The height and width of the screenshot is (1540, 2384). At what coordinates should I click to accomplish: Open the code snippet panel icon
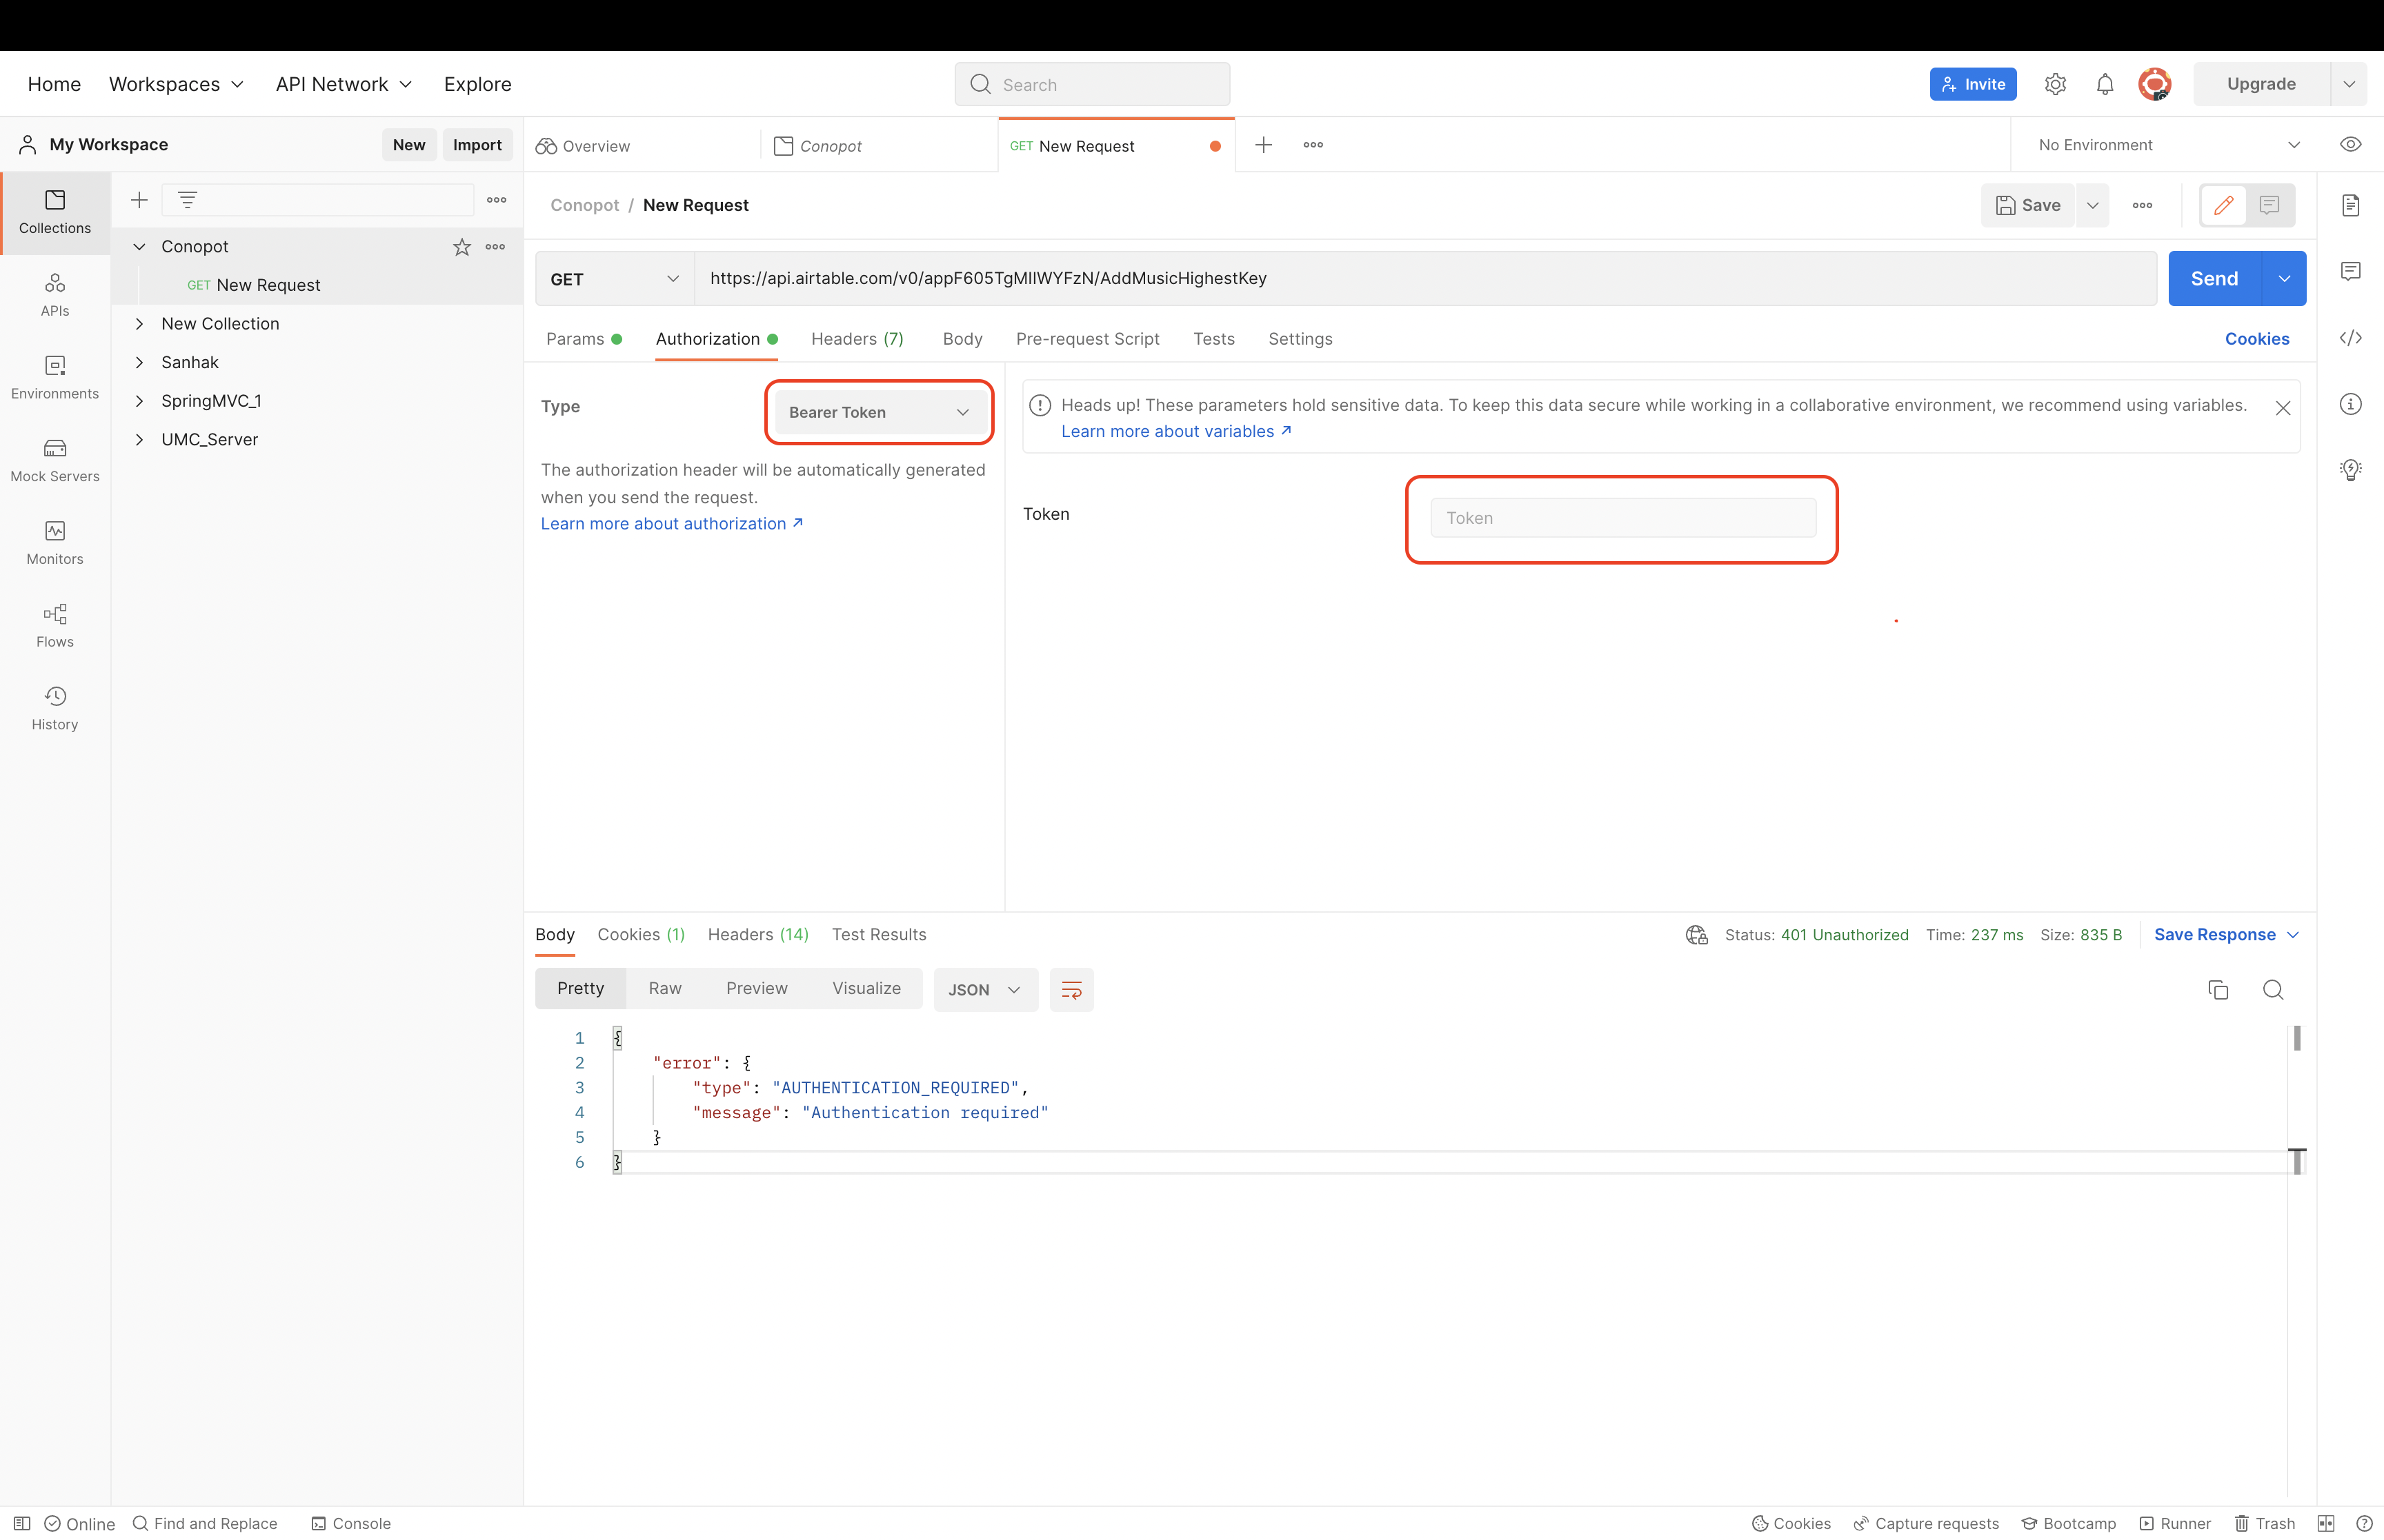[2350, 338]
